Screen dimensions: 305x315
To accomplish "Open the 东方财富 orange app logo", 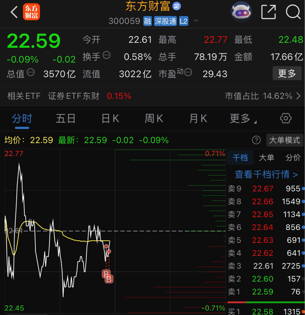I will (x=31, y=12).
